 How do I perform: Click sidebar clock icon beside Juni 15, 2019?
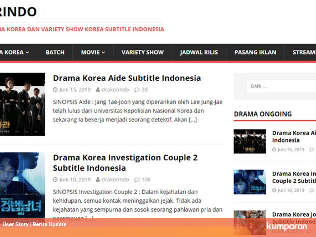point(274,150)
